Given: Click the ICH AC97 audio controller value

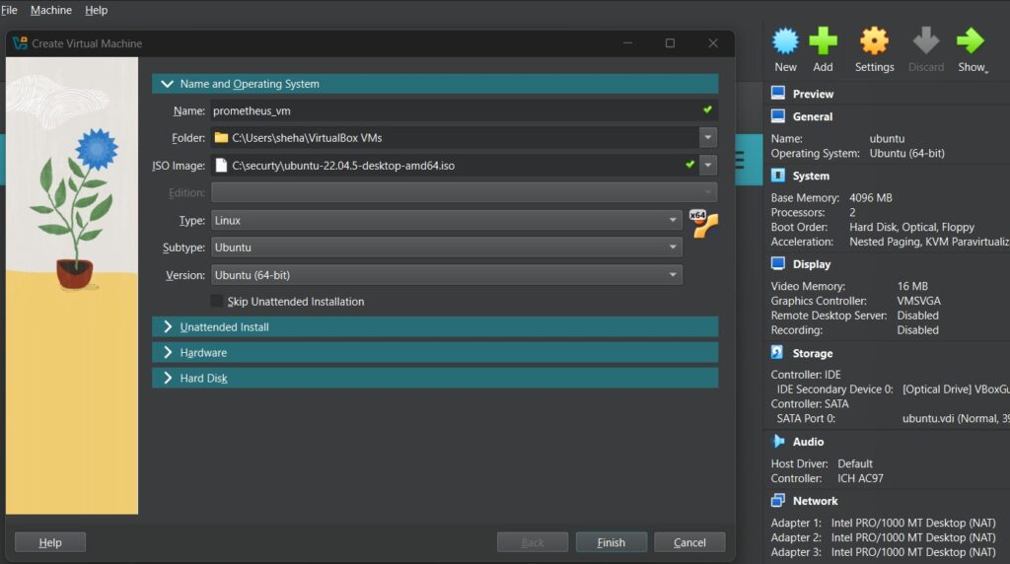Looking at the screenshot, I should 860,478.
